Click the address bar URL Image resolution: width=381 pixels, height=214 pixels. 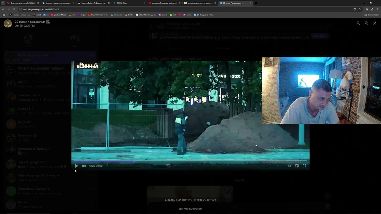point(41,9)
